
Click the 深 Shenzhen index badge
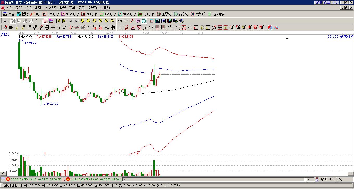pyautogui.click(x=68, y=179)
